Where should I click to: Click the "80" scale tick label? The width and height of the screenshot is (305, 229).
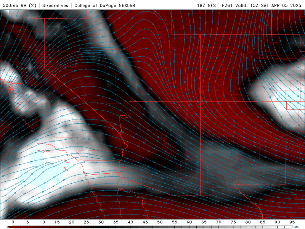point(248,222)
